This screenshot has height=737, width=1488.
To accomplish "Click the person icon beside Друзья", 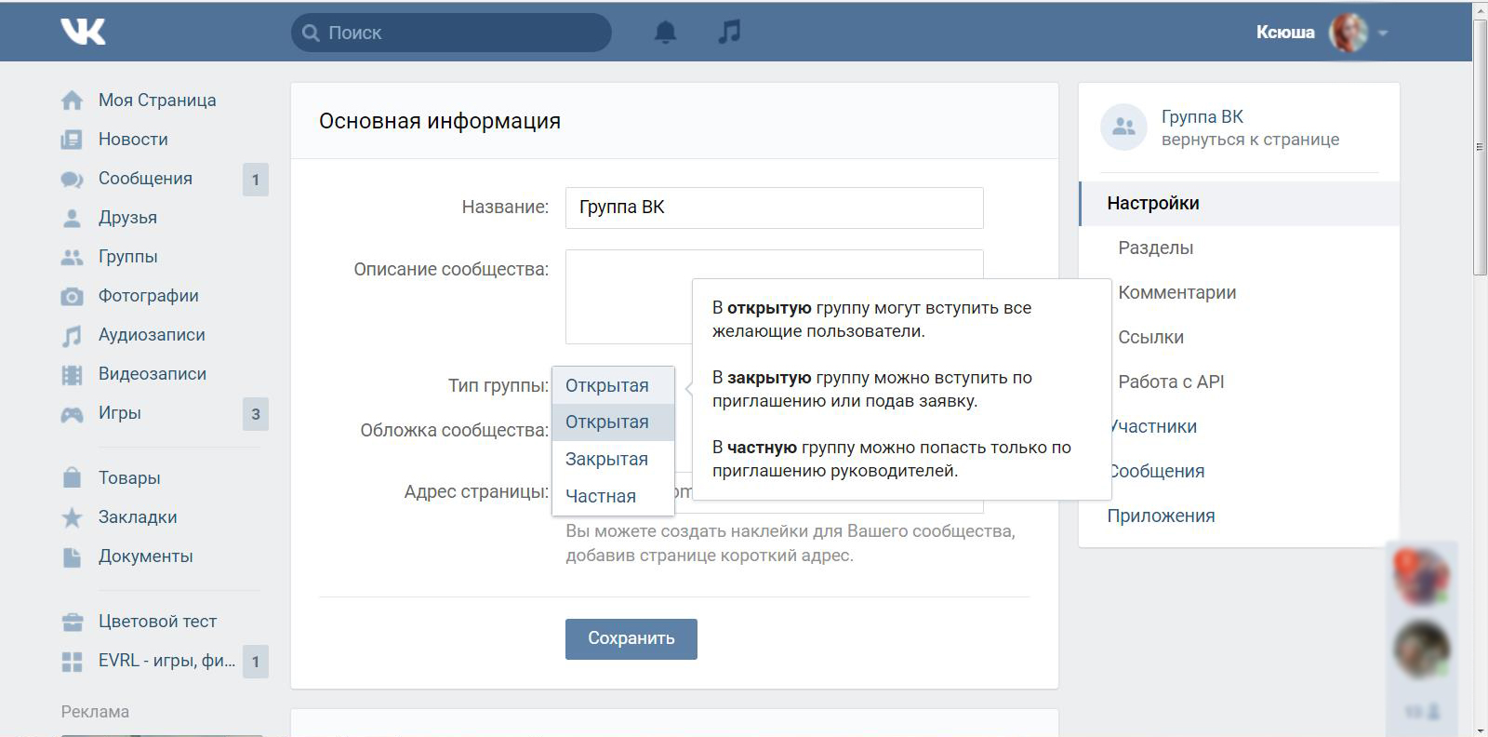I will coord(72,218).
